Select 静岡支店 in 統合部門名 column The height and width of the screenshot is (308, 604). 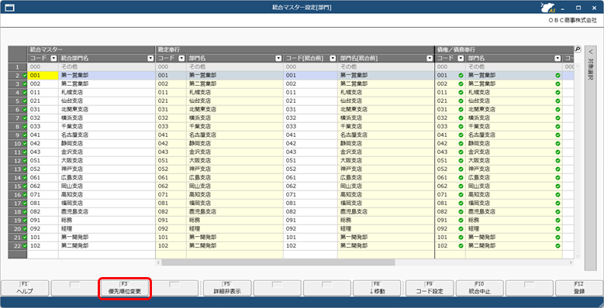(107, 143)
